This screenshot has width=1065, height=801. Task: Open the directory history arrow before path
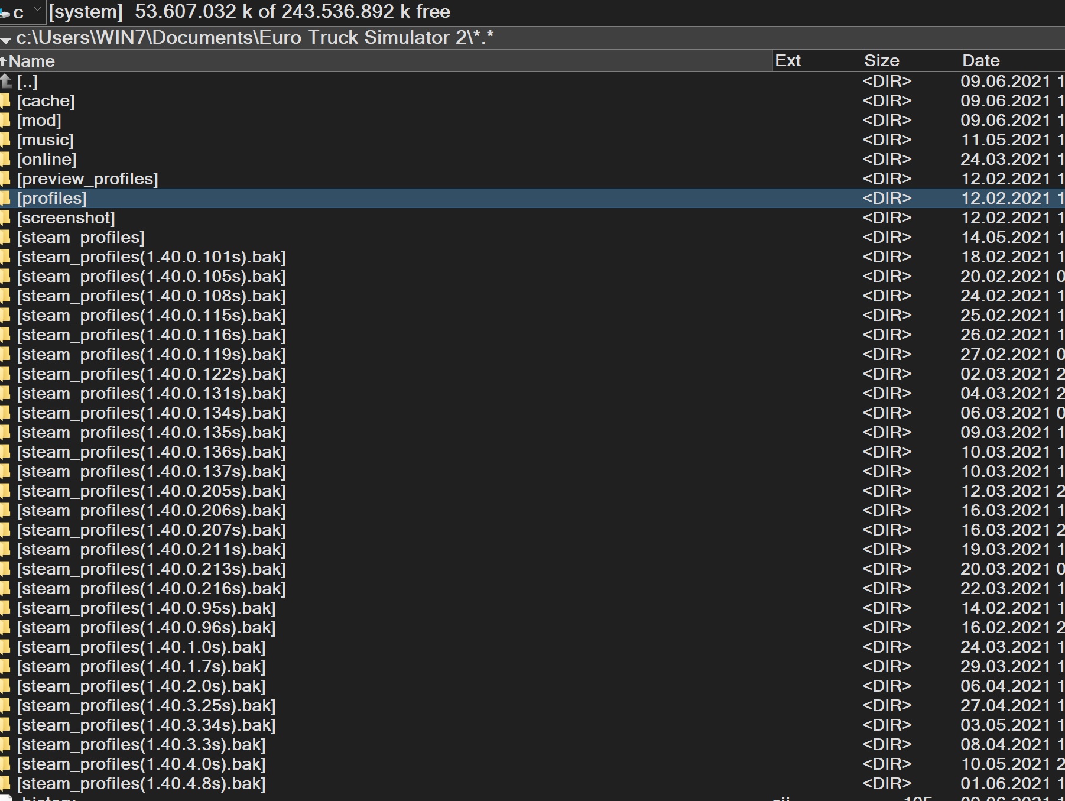coord(6,40)
